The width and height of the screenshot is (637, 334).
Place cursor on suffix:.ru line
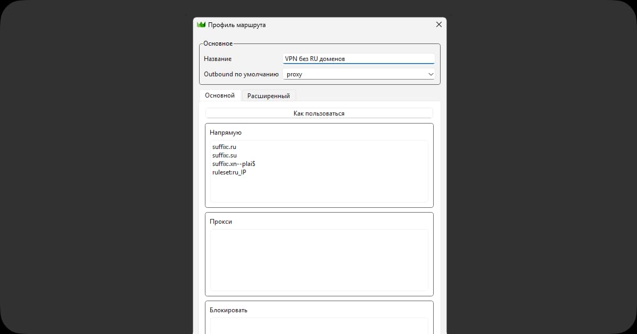tap(224, 147)
